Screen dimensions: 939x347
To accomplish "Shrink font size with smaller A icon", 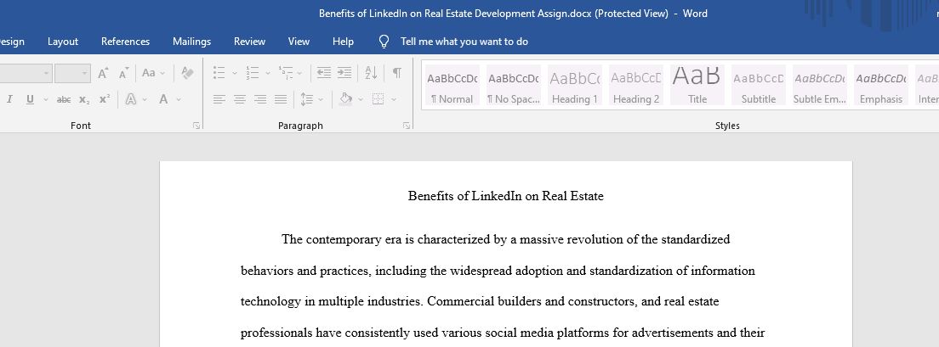I will coord(124,74).
